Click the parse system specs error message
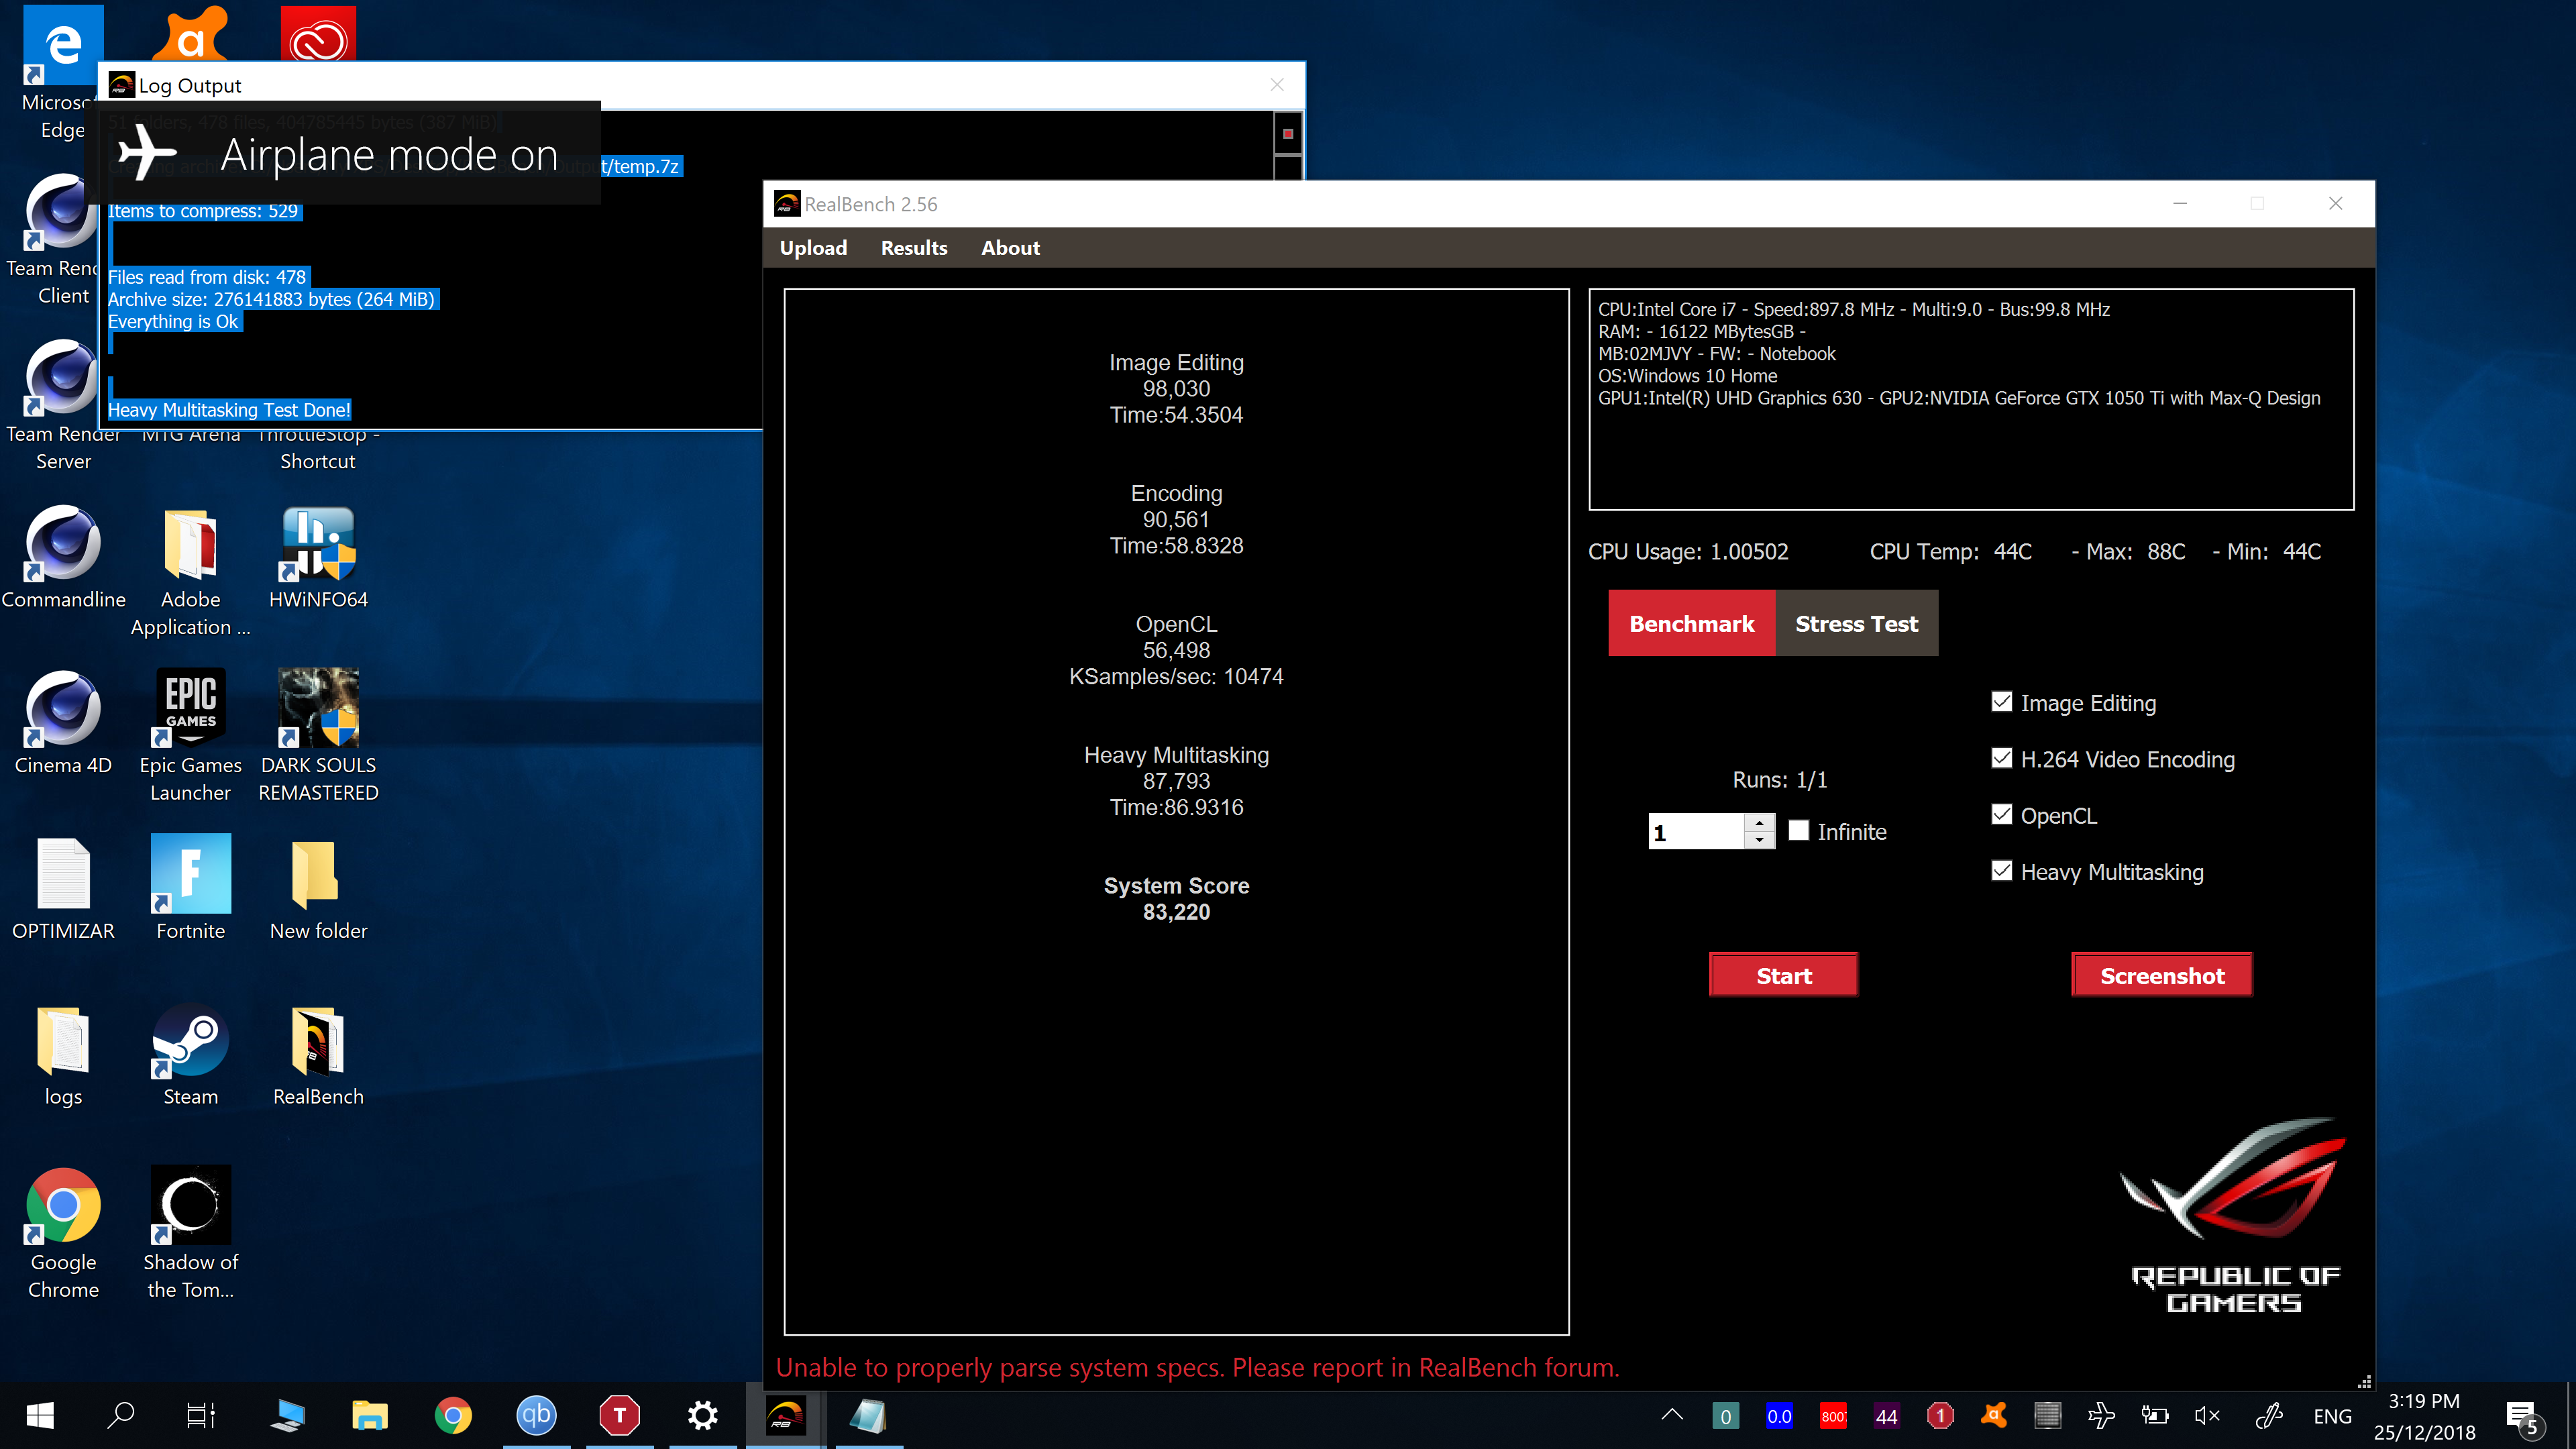This screenshot has height=1449, width=2576. [1197, 1367]
